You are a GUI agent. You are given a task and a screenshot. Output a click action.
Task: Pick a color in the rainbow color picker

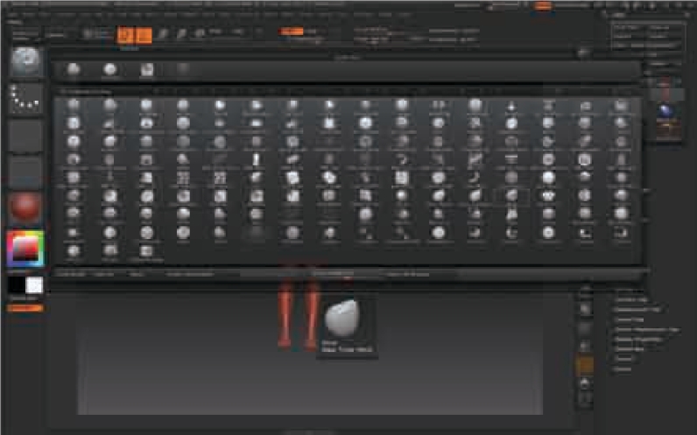(25, 249)
